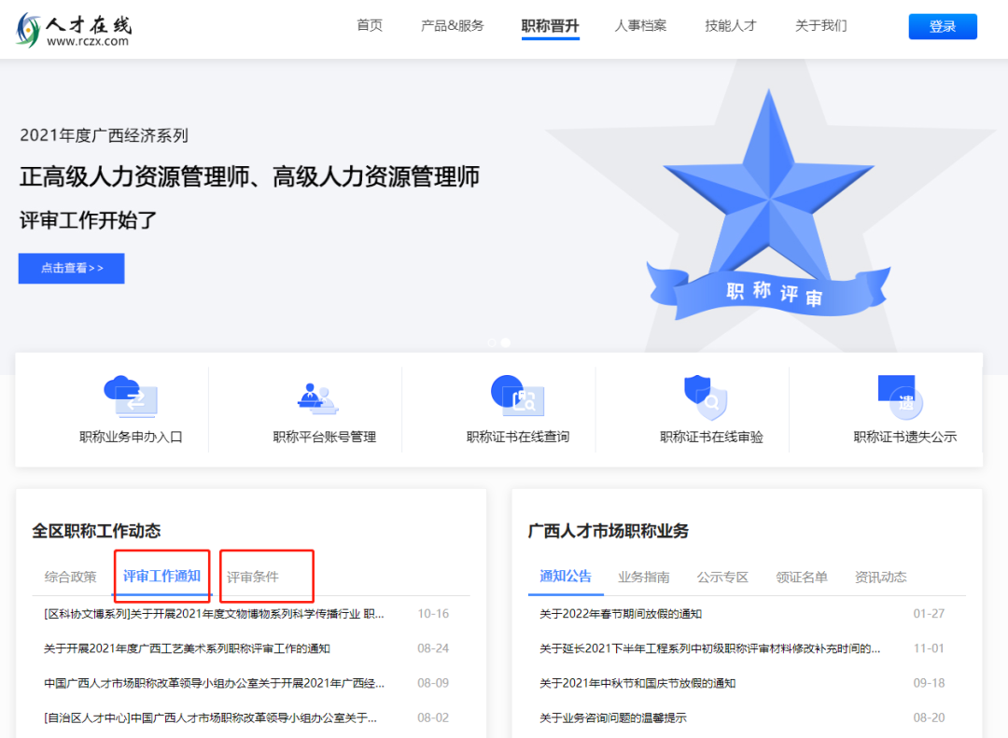Open the 职称证书遗失公示 icon
Screen dimensions: 1008x738
click(x=900, y=397)
